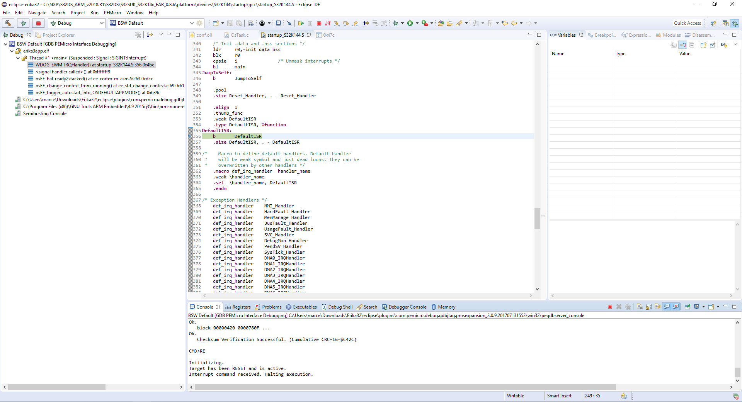Click the Quick Access search box

(687, 23)
